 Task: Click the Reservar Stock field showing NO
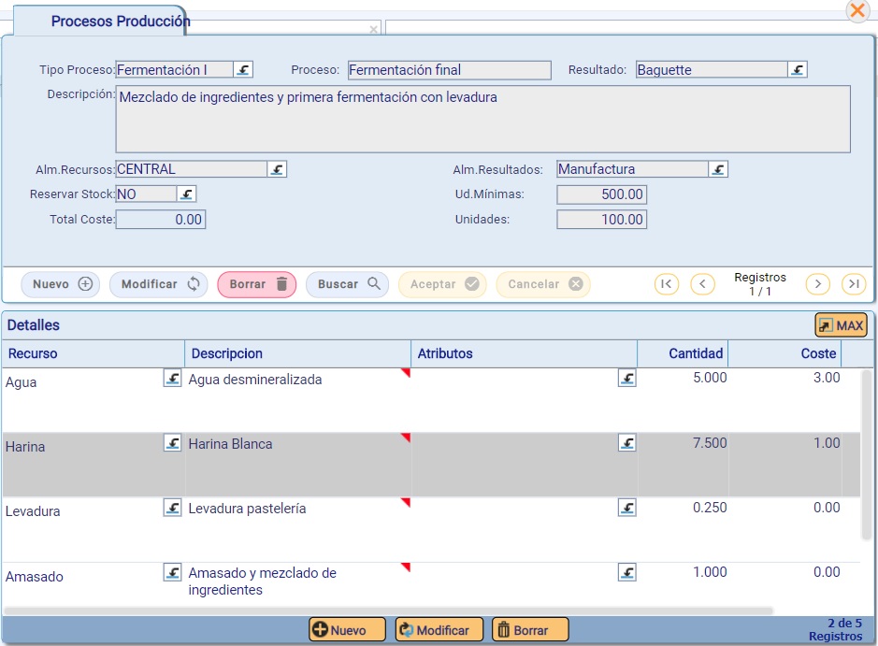(x=146, y=194)
